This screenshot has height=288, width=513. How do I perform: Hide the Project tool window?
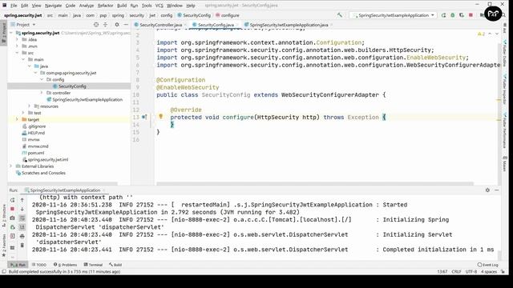[126, 25]
